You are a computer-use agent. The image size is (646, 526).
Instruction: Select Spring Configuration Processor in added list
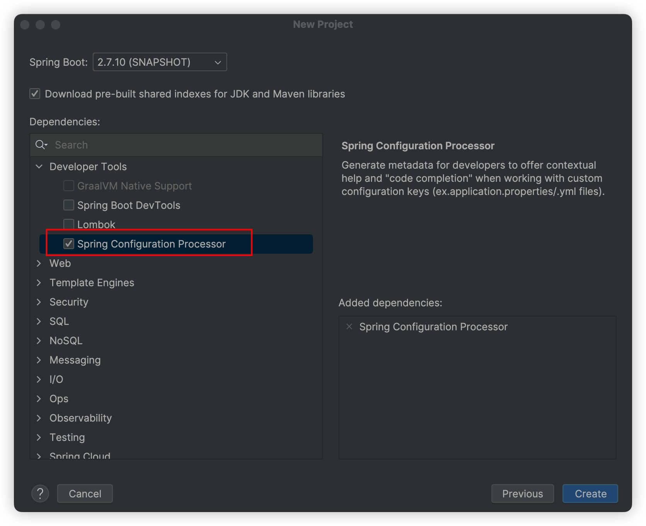[x=433, y=327]
